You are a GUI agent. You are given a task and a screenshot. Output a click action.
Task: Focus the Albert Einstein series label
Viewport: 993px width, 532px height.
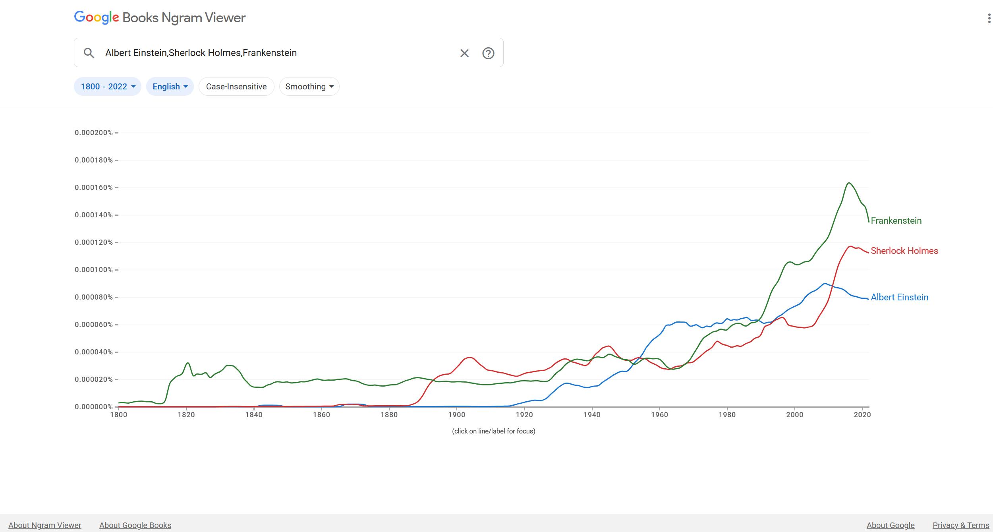click(900, 297)
